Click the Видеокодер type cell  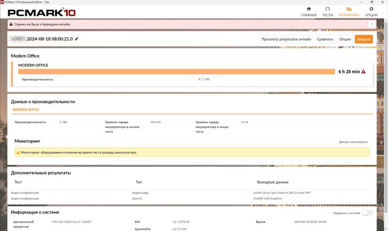[x=140, y=193]
